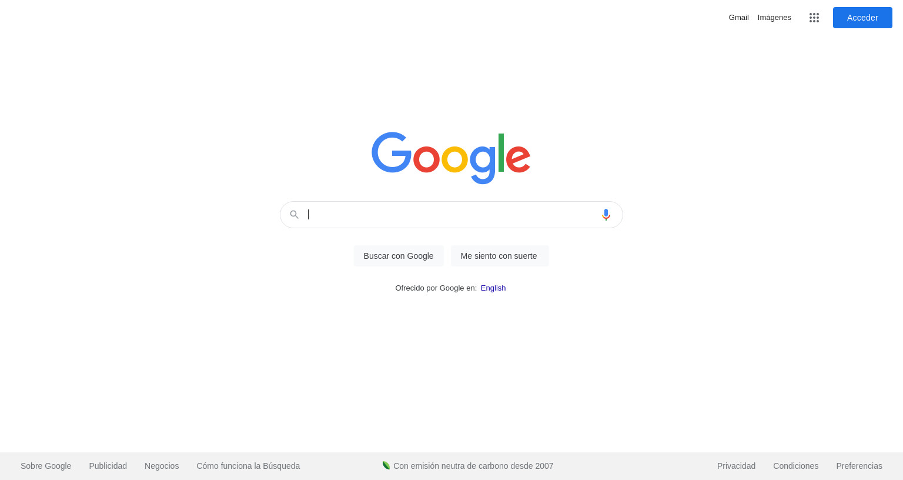Start voice search with the microphone icon
The width and height of the screenshot is (903, 480).
click(x=606, y=215)
